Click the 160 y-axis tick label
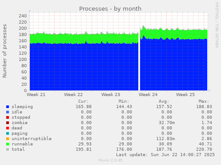Viewport: 221px width, 165px height. (x=23, y=41)
